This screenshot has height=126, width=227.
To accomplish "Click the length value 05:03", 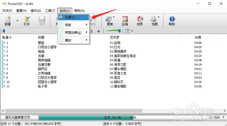I will 198,78.
